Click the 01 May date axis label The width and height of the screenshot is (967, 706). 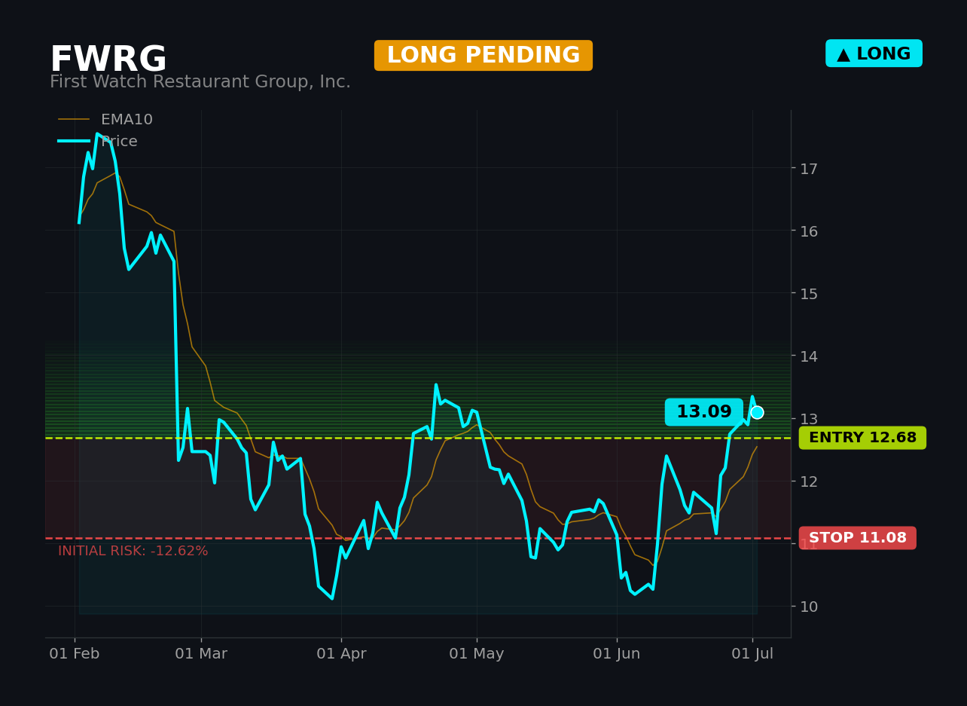tap(477, 654)
